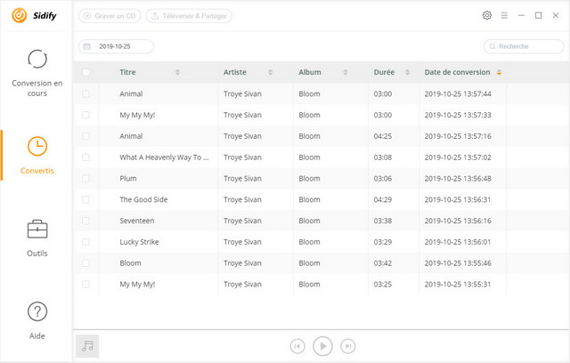Sort by Titre column arrows
Viewport: 570px width, 363px height.
point(177,72)
